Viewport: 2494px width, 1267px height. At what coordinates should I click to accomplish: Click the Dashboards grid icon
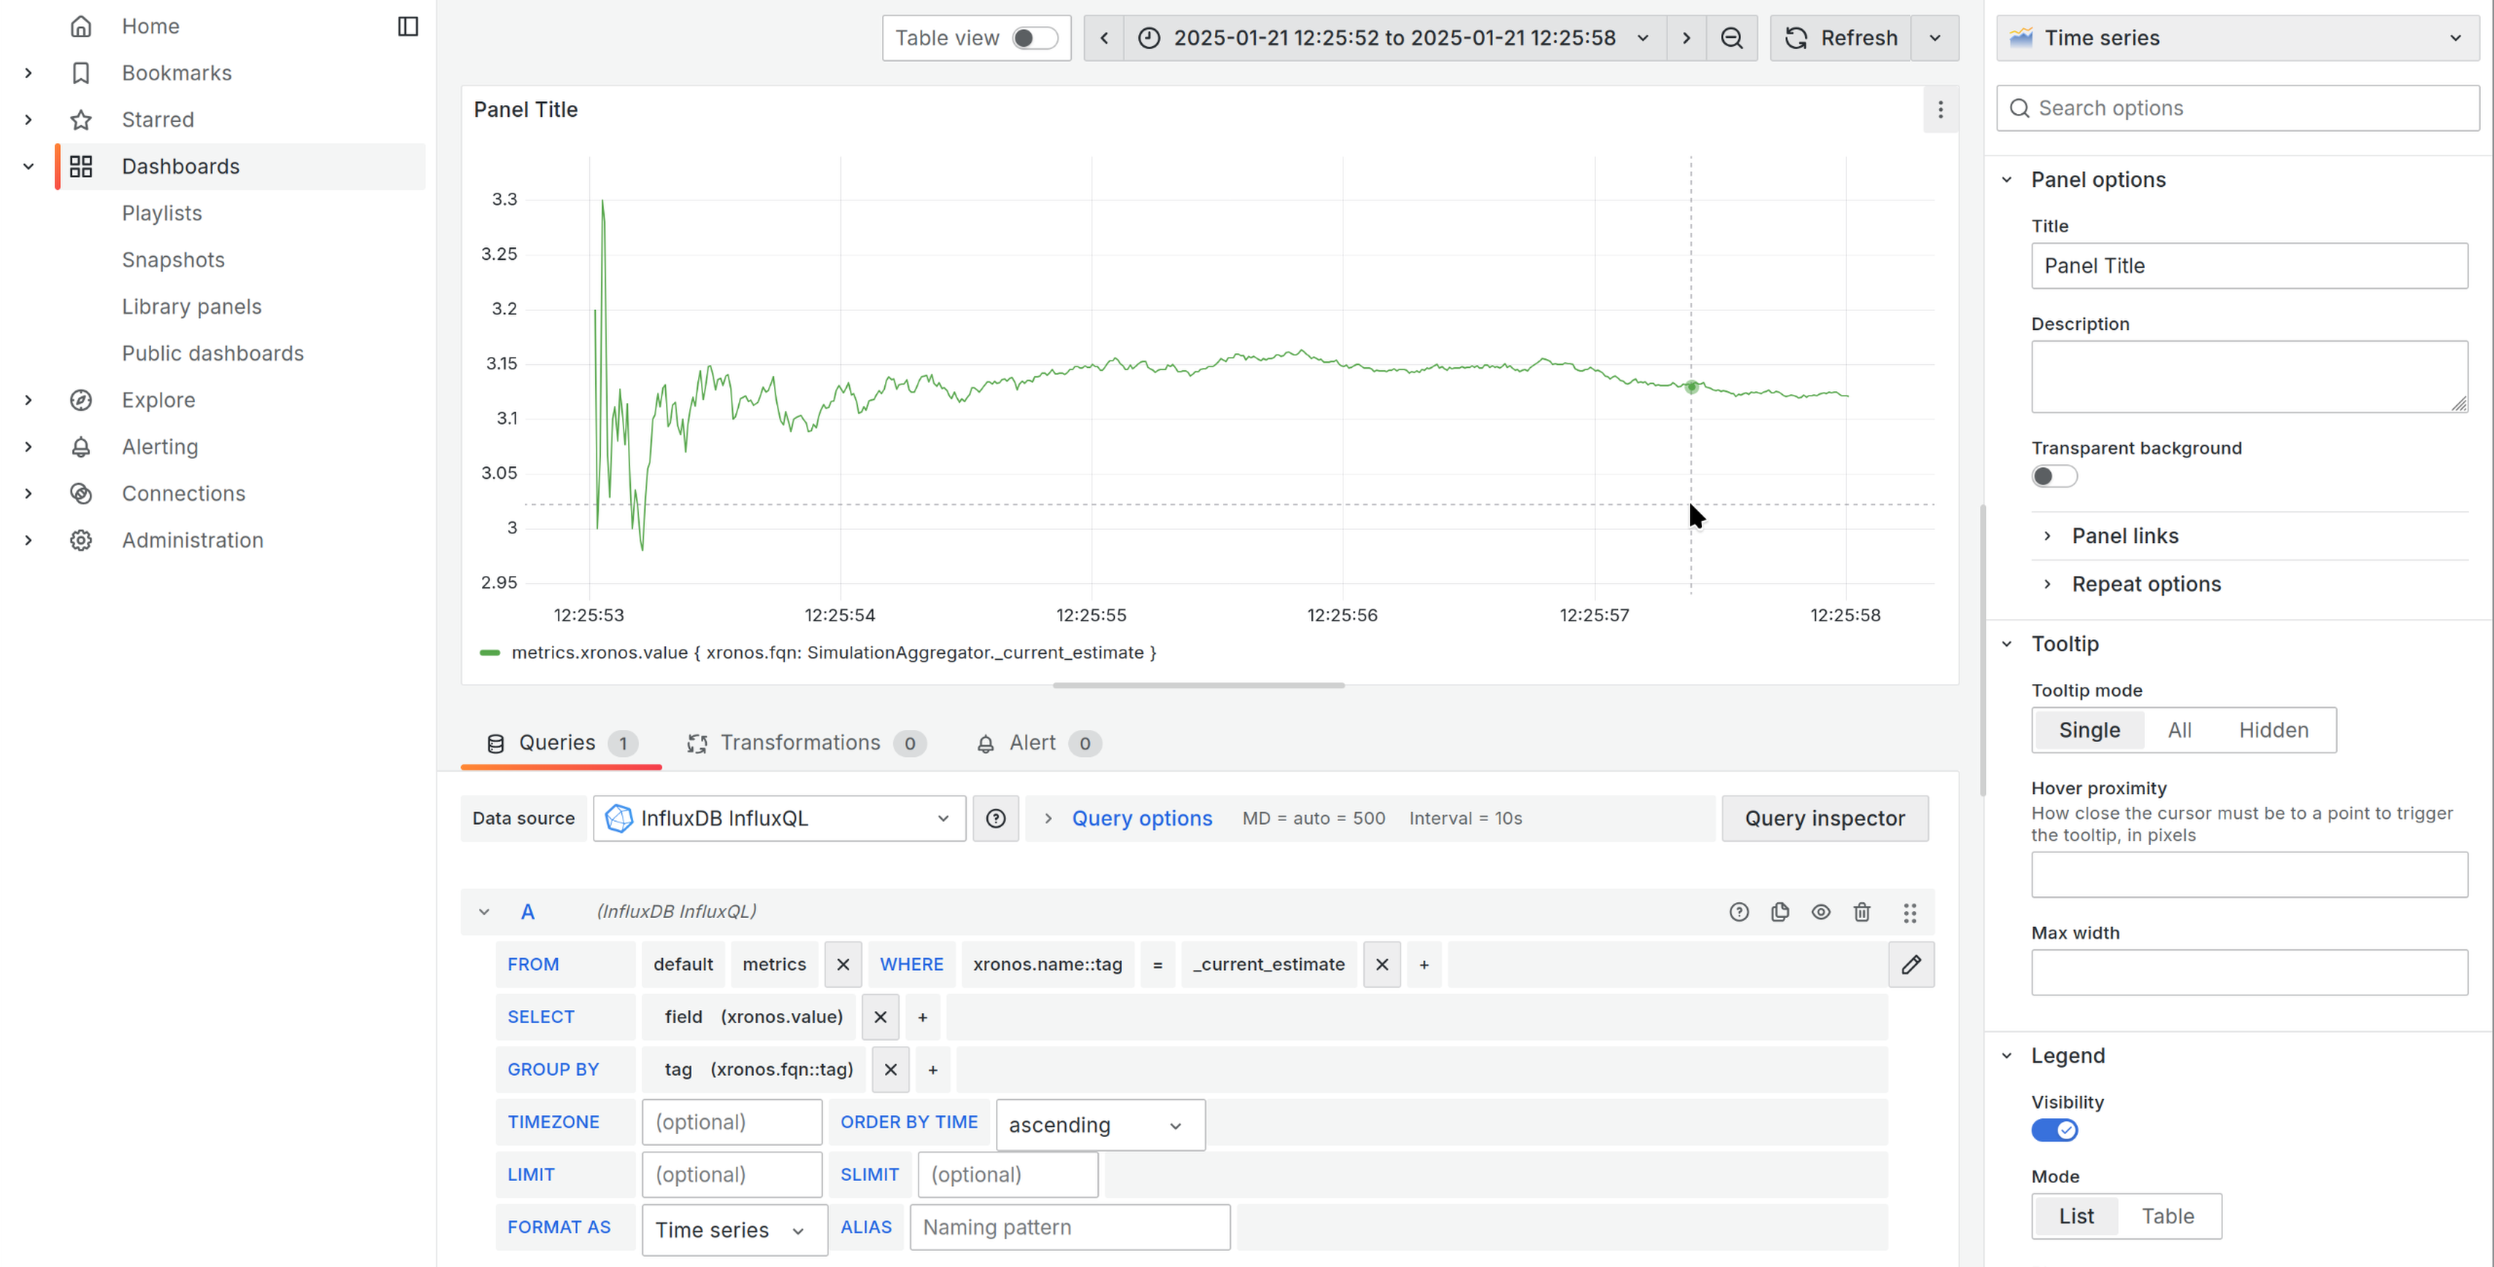coord(81,166)
